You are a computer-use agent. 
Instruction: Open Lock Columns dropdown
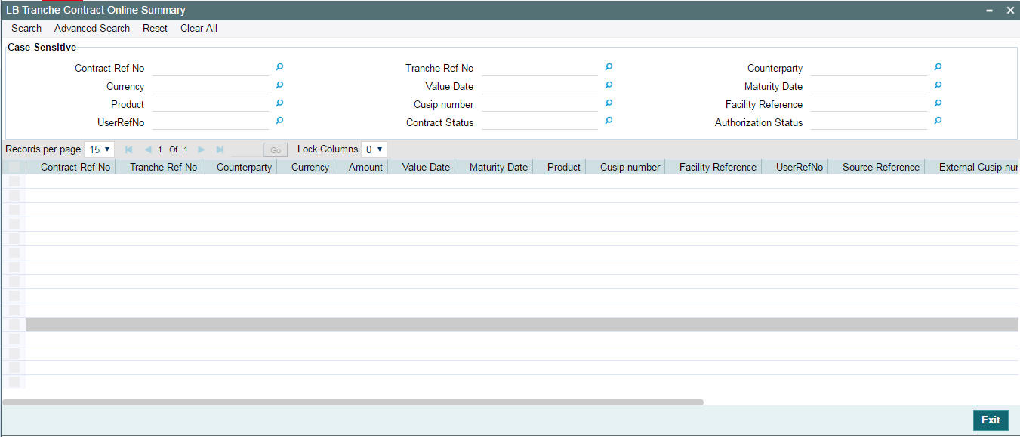374,149
